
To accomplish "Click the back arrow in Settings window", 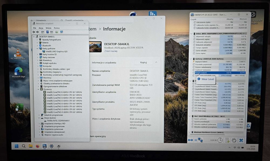I will pyautogui.click(x=32, y=20).
